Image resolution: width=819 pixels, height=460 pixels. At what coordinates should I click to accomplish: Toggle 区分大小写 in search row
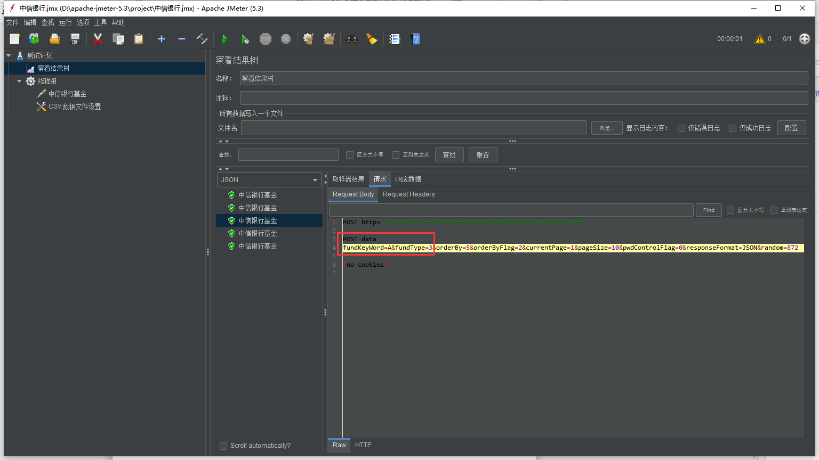[350, 155]
